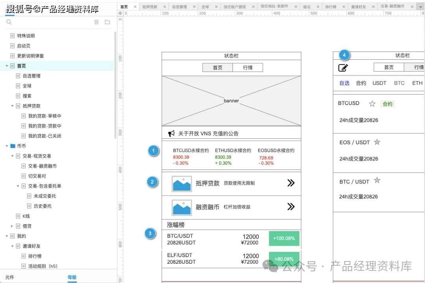
Task: Toggle the star favorite next to BTCUSD
Action: click(x=372, y=104)
